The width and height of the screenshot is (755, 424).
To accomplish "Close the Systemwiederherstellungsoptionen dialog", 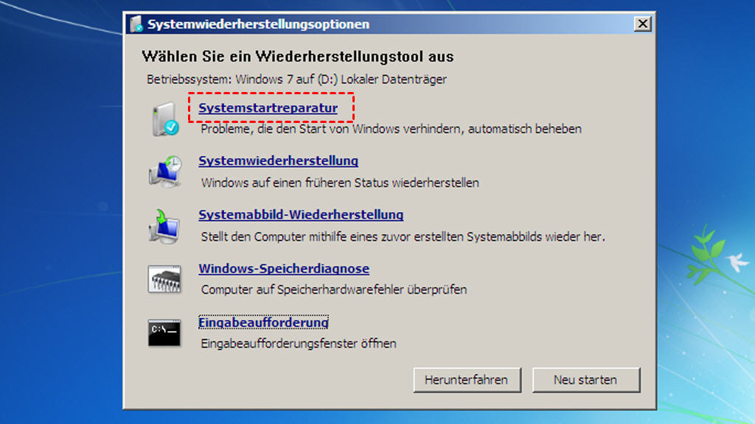I will (642, 24).
